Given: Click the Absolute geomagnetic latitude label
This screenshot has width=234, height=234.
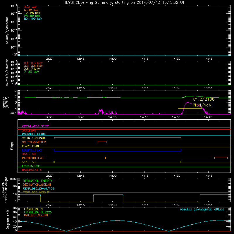Looking at the screenshot, I should coord(202,209).
